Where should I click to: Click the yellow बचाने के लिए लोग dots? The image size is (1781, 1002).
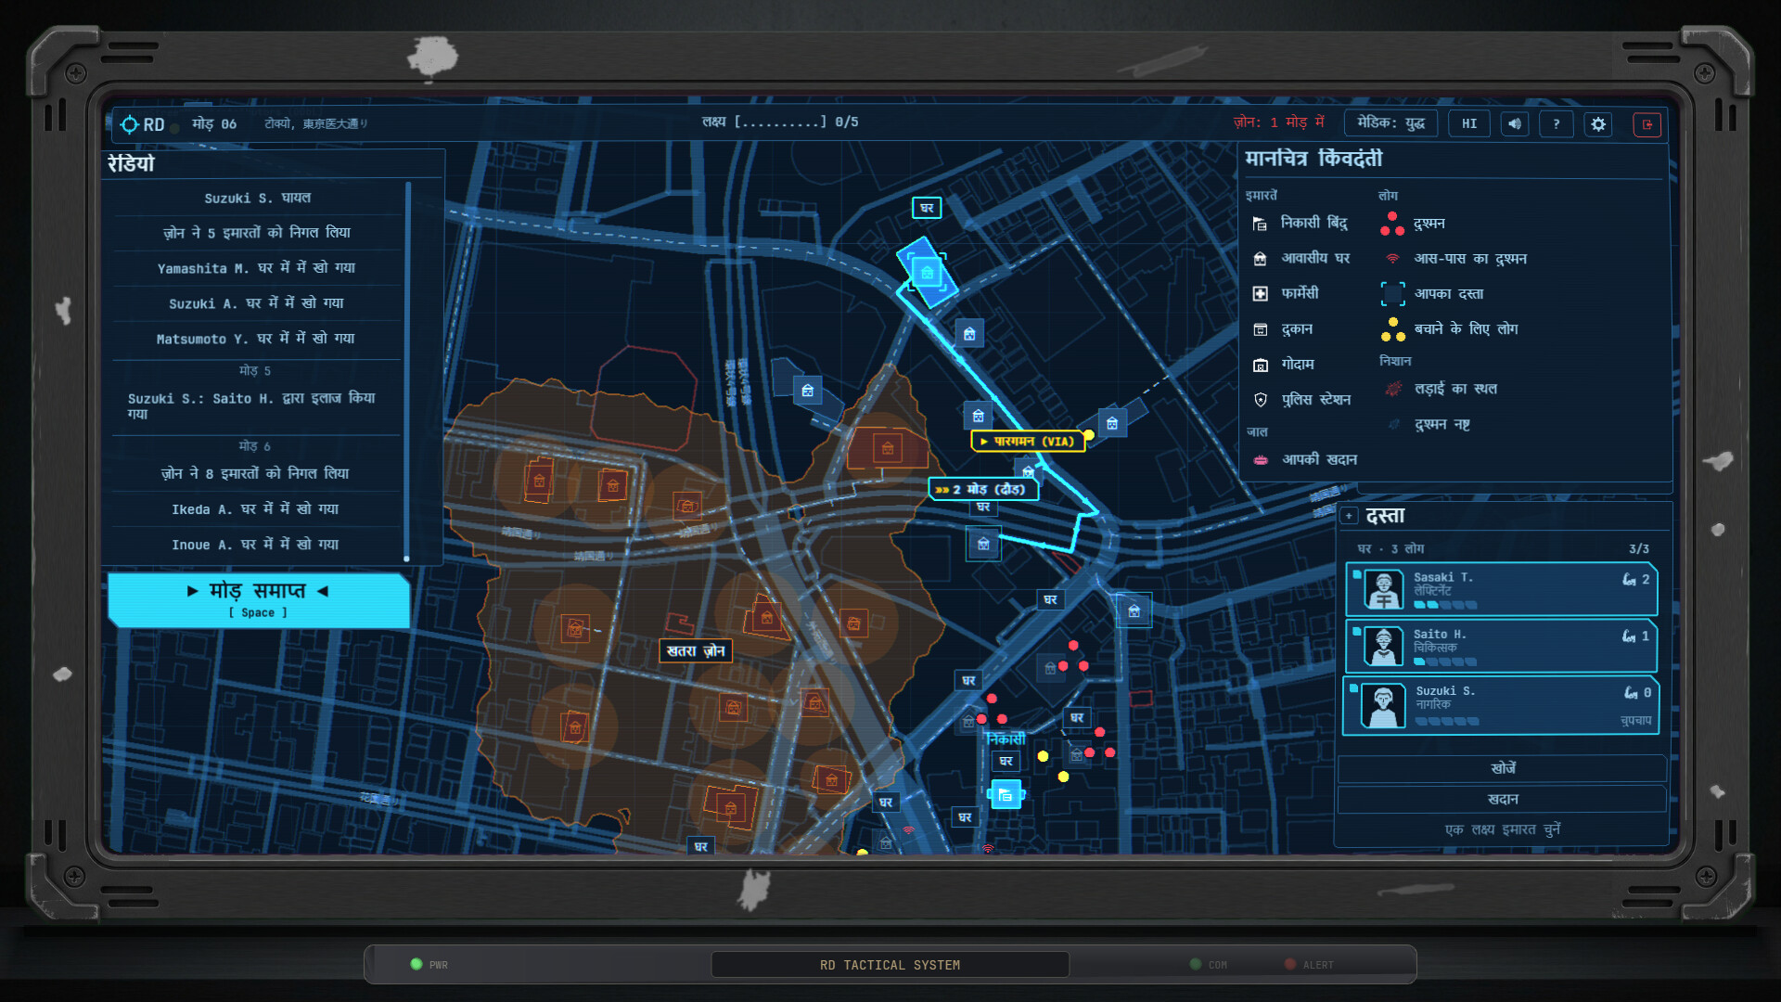(1392, 329)
